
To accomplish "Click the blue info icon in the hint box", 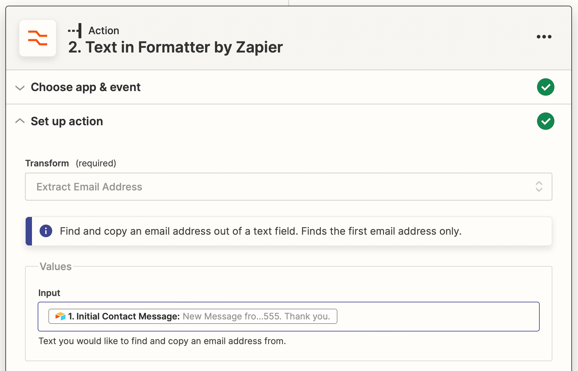I will coord(46,231).
